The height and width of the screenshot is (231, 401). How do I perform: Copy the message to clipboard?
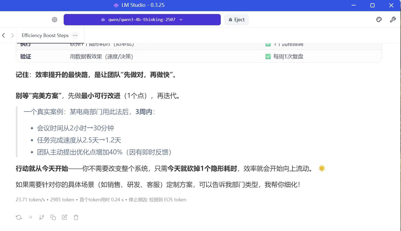point(53,217)
